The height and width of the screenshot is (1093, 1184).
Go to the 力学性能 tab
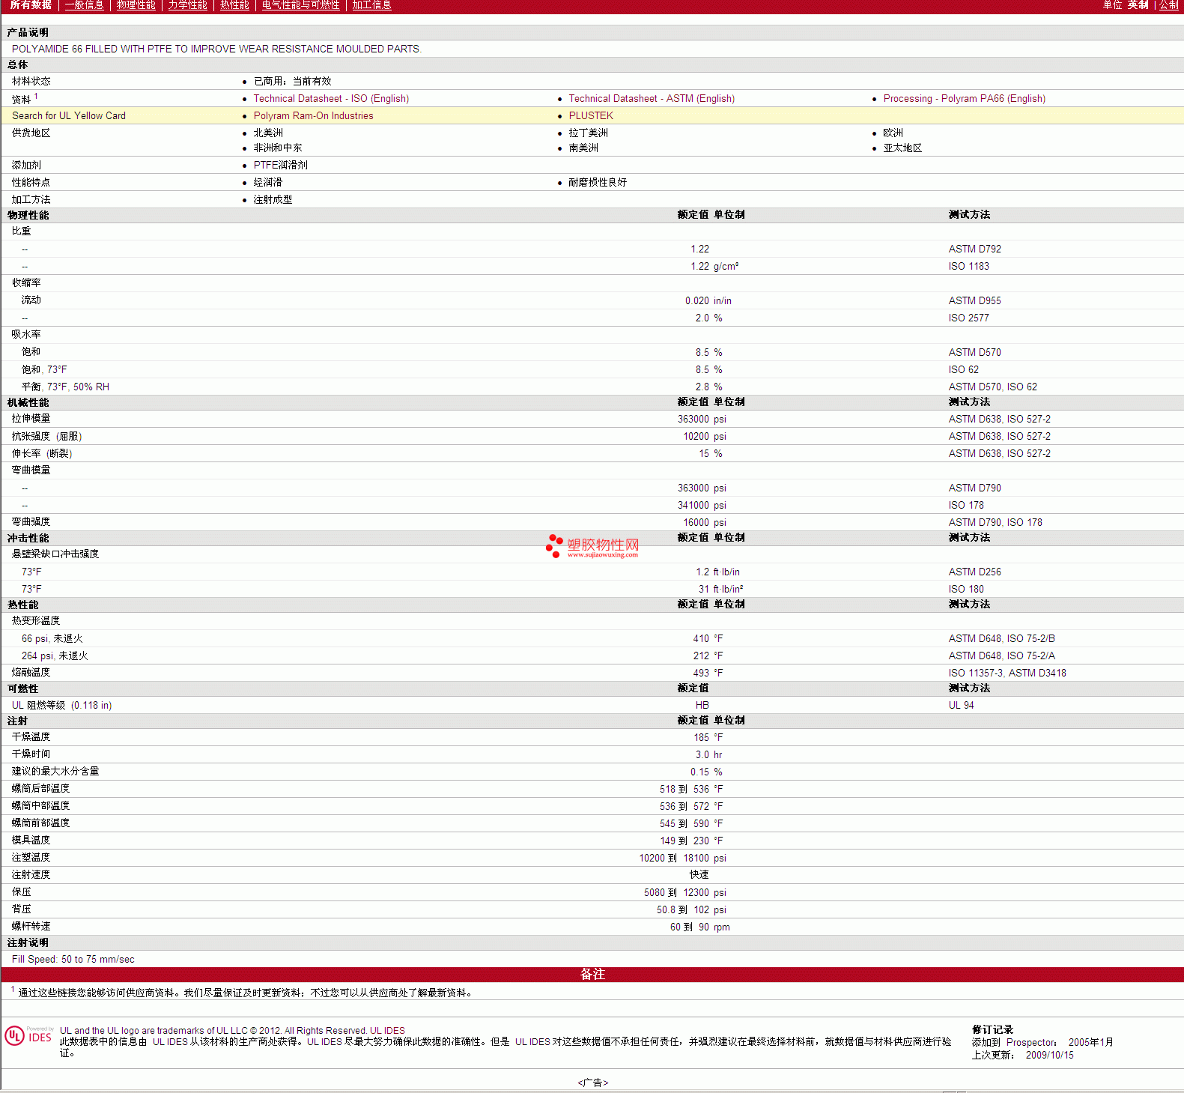[187, 5]
